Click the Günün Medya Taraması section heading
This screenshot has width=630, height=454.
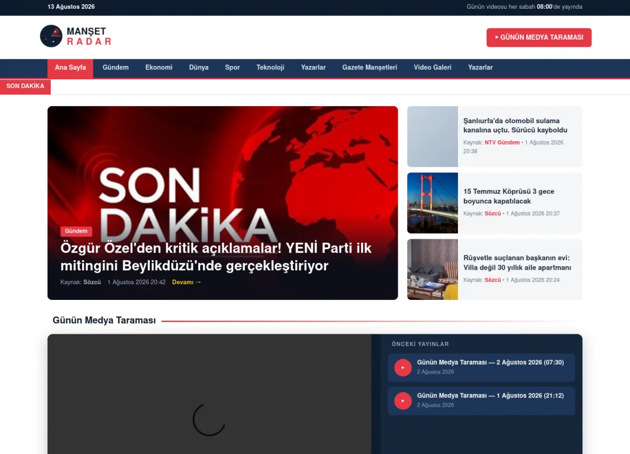point(104,320)
